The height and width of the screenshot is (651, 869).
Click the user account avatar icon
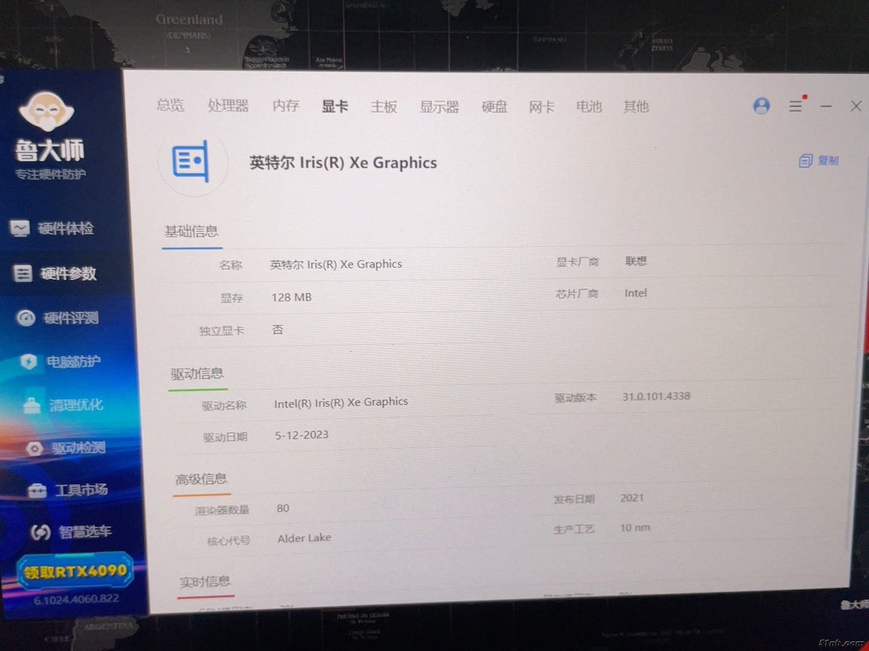click(762, 106)
